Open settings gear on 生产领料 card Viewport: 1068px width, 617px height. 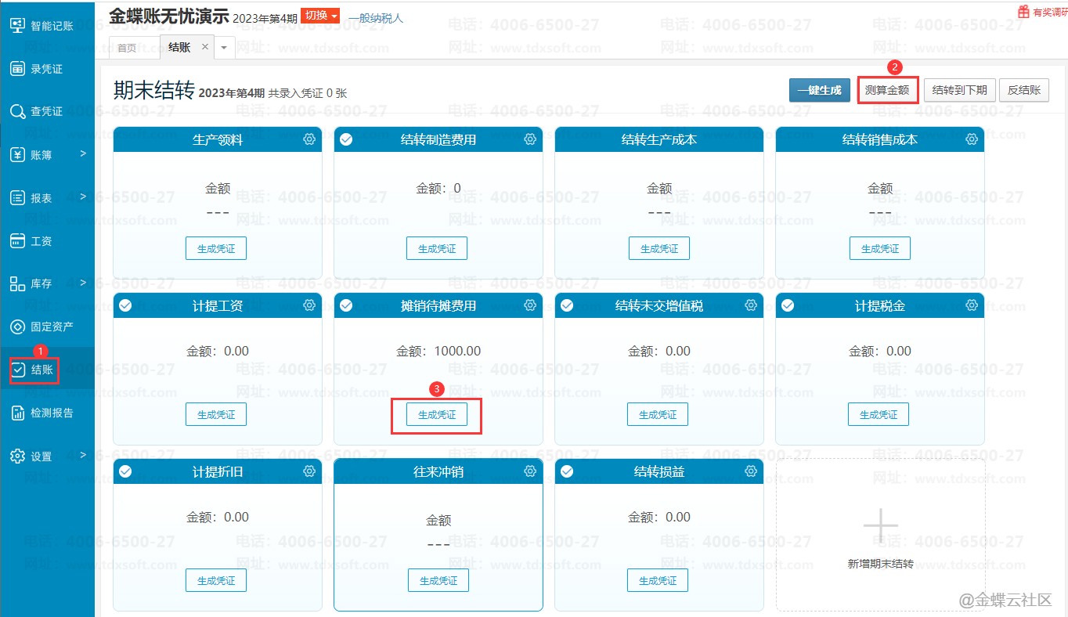(309, 139)
